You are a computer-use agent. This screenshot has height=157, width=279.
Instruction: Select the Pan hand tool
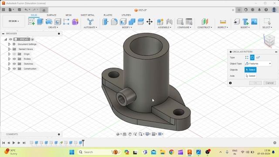point(130,134)
